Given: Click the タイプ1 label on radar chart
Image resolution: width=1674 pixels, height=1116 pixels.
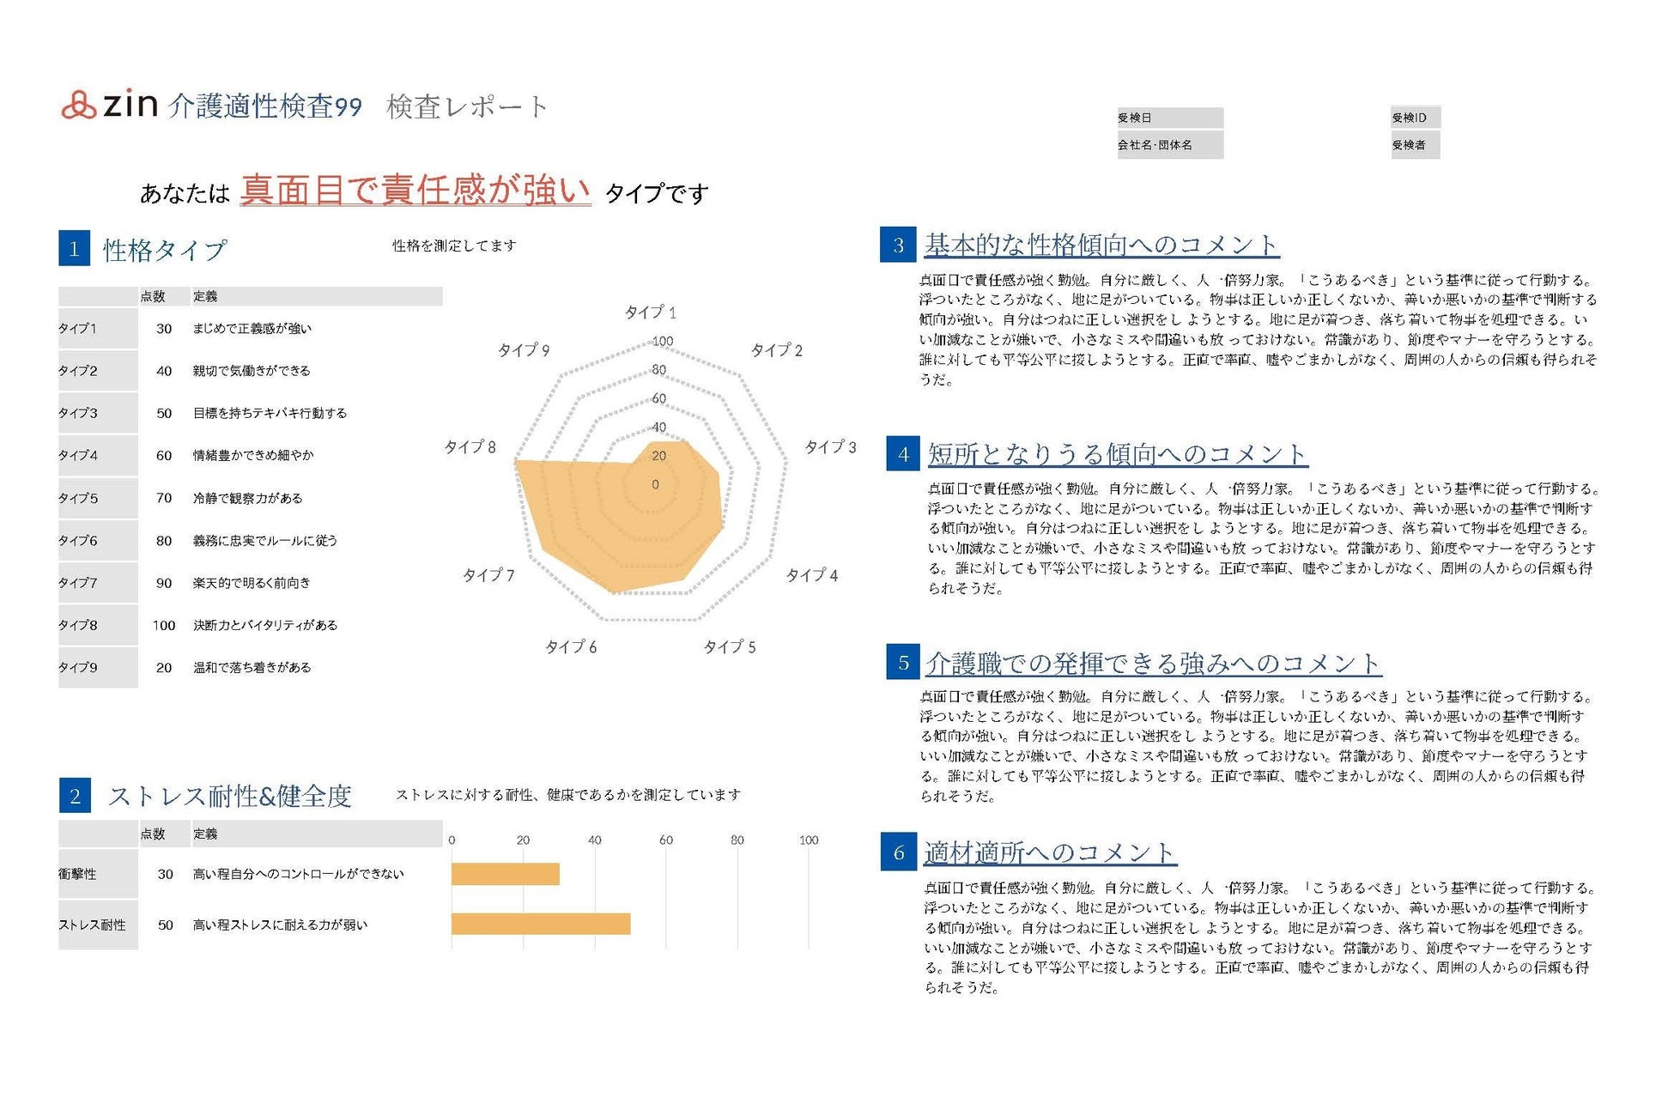Looking at the screenshot, I should [650, 312].
